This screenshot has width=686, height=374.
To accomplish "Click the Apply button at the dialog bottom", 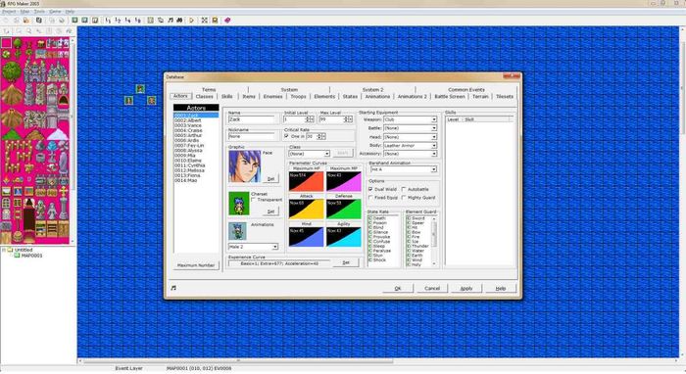I will 466,289.
